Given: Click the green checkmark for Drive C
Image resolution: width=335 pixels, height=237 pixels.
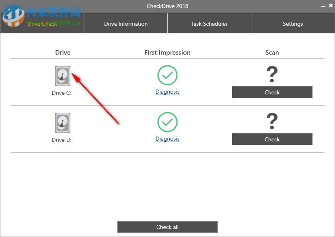Looking at the screenshot, I should point(167,76).
